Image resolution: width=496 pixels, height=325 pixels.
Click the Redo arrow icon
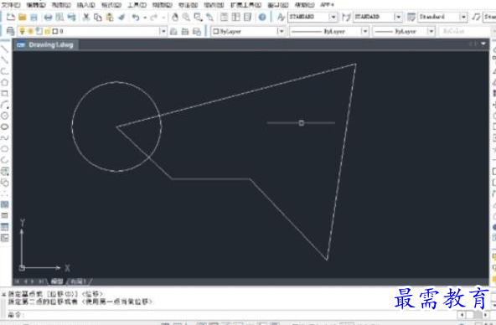(153, 17)
